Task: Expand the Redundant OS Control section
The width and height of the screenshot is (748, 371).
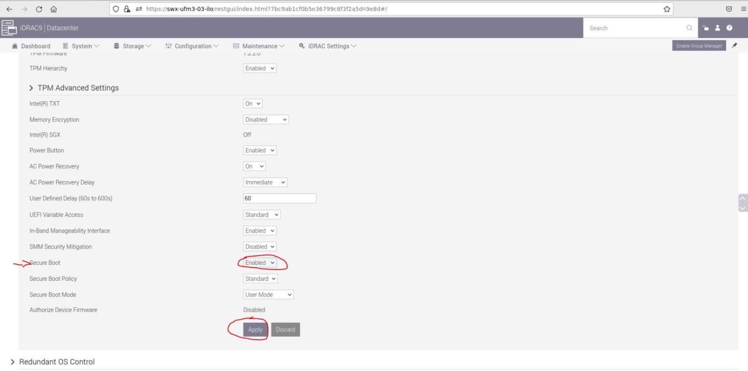Action: pyautogui.click(x=56, y=362)
